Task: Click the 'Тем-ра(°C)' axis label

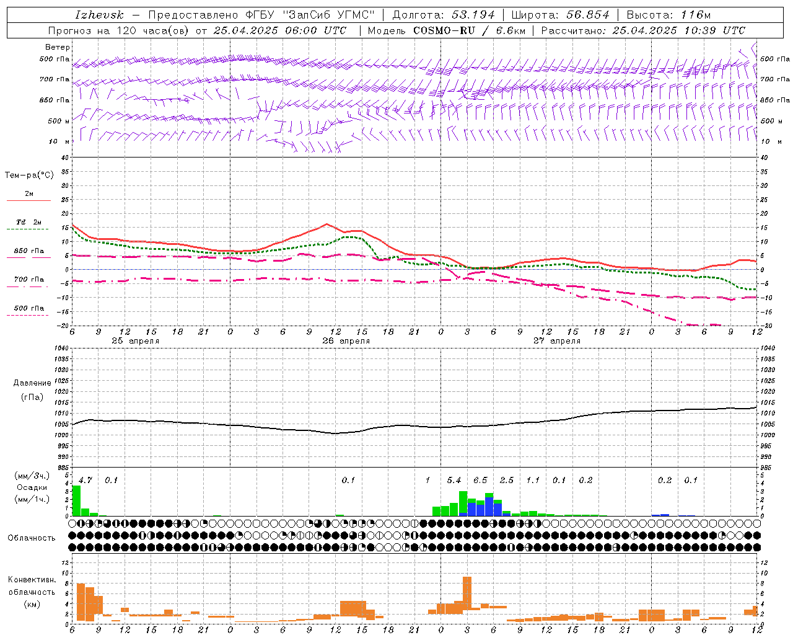Action: 29,175
